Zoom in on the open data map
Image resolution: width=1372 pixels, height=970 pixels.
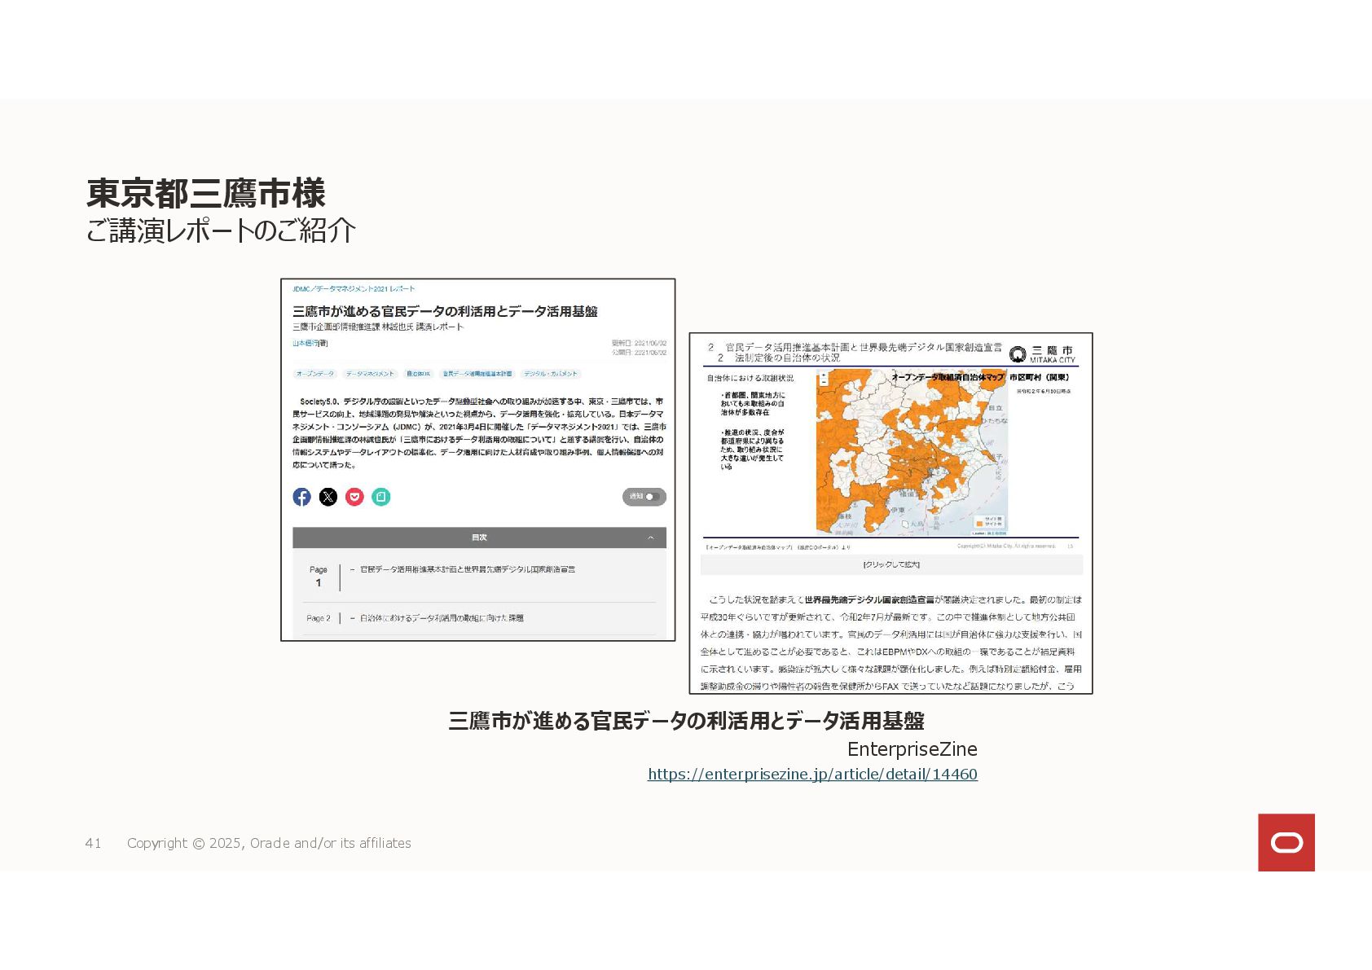coord(824,375)
